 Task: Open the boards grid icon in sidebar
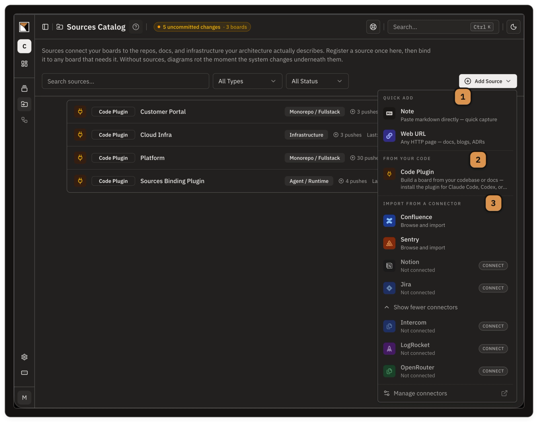24,64
